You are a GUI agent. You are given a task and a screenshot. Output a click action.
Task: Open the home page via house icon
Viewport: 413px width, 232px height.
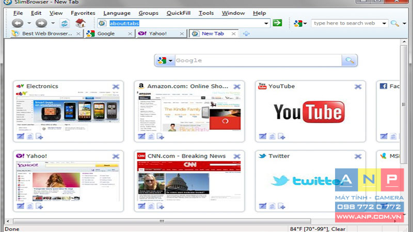coord(81,23)
